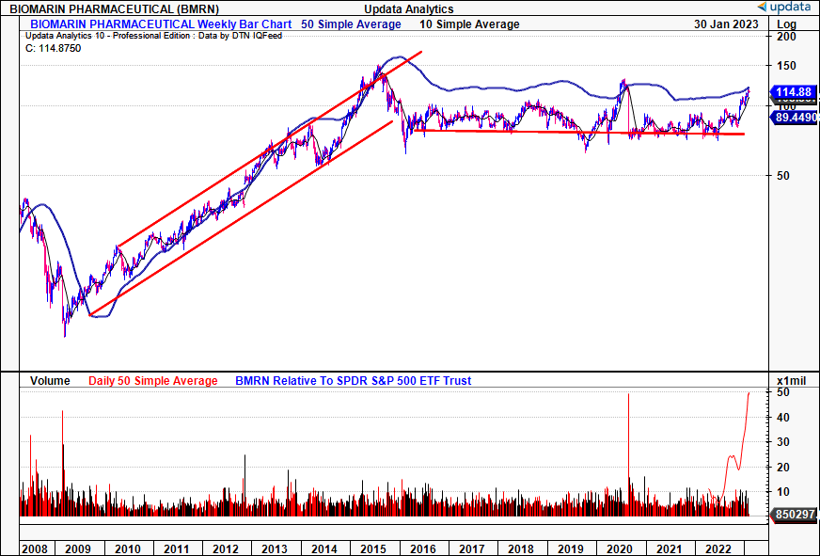Image resolution: width=820 pixels, height=556 pixels.
Task: Click the 2020 volume spike bar
Action: tap(628, 454)
